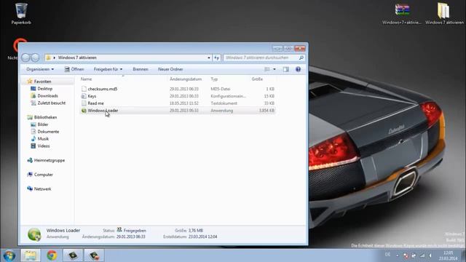The height and width of the screenshot is (262, 466).
Task: Open Computer in the navigation pane
Action: 44,175
